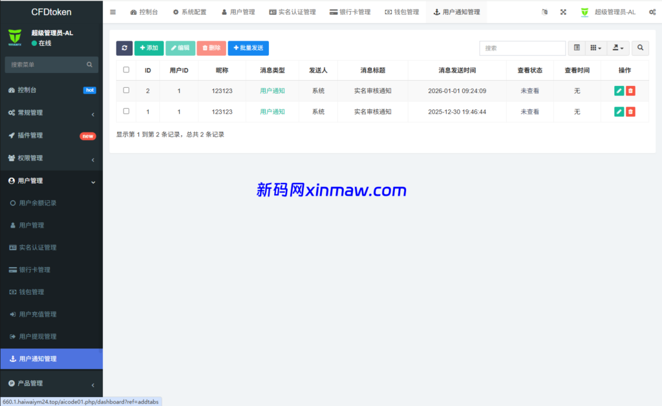Open settings via top-right gear icon
This screenshot has height=406, width=662.
652,11
